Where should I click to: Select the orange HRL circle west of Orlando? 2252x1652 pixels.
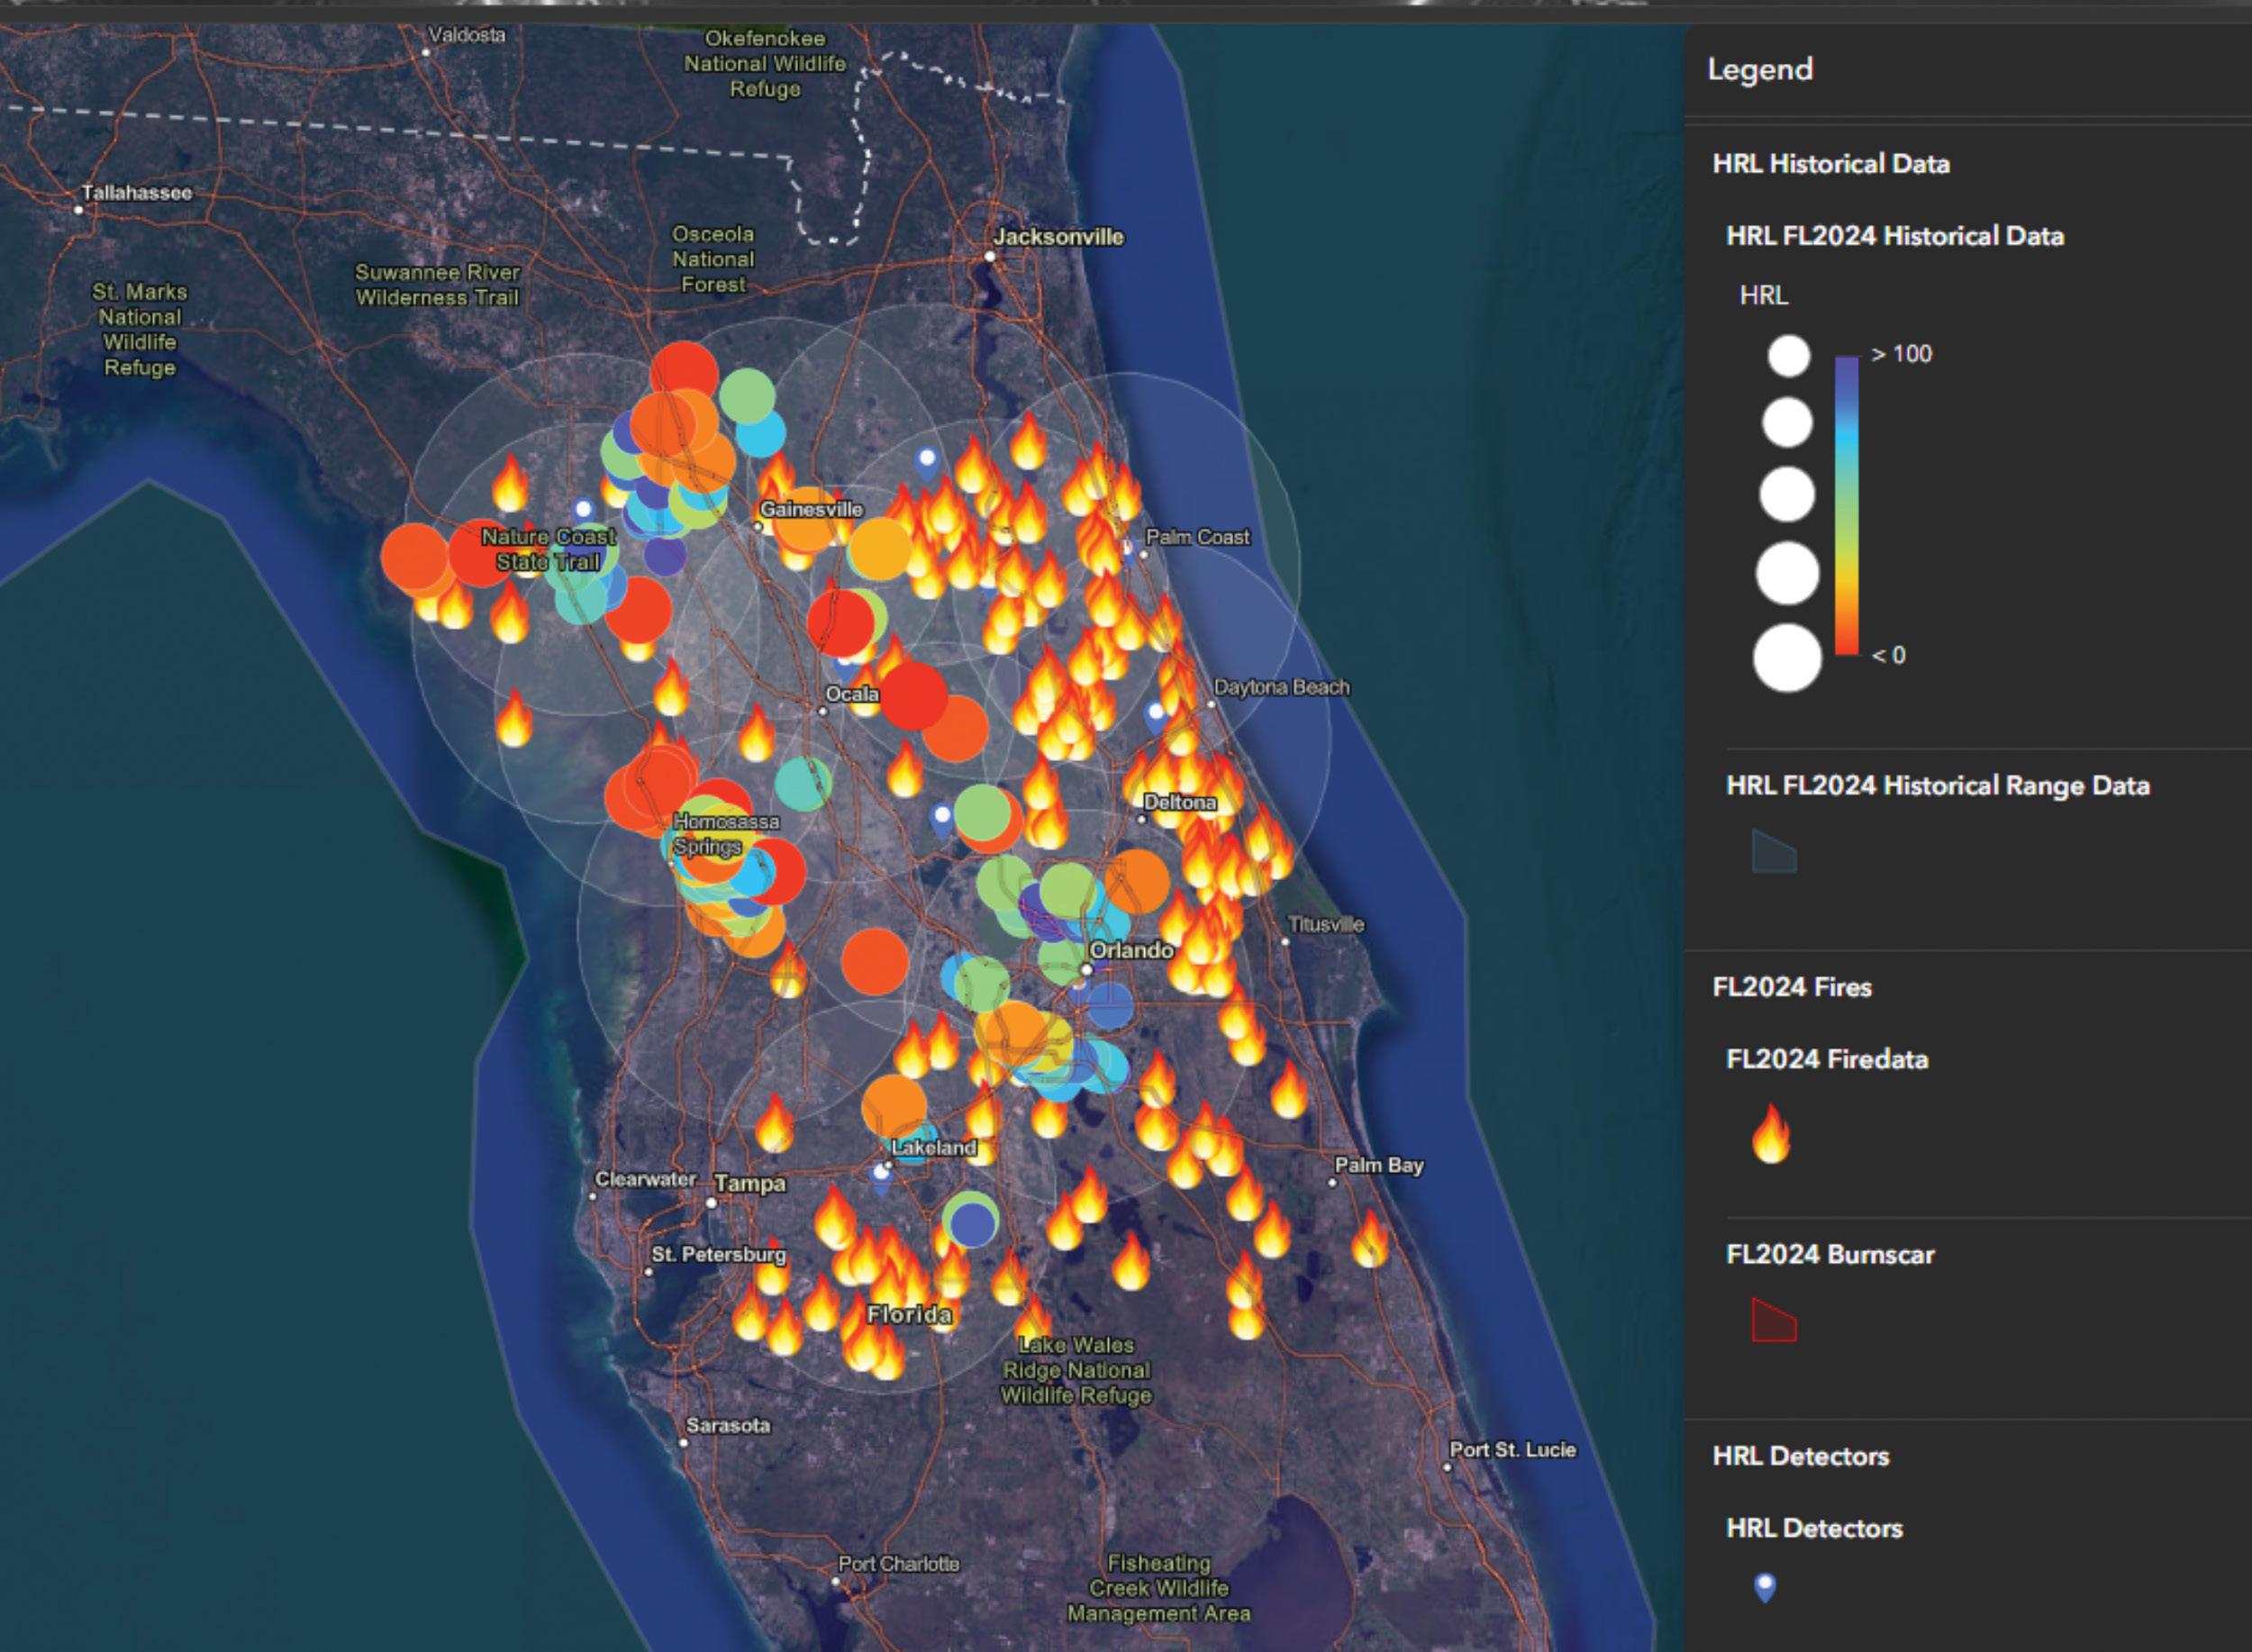(x=875, y=960)
